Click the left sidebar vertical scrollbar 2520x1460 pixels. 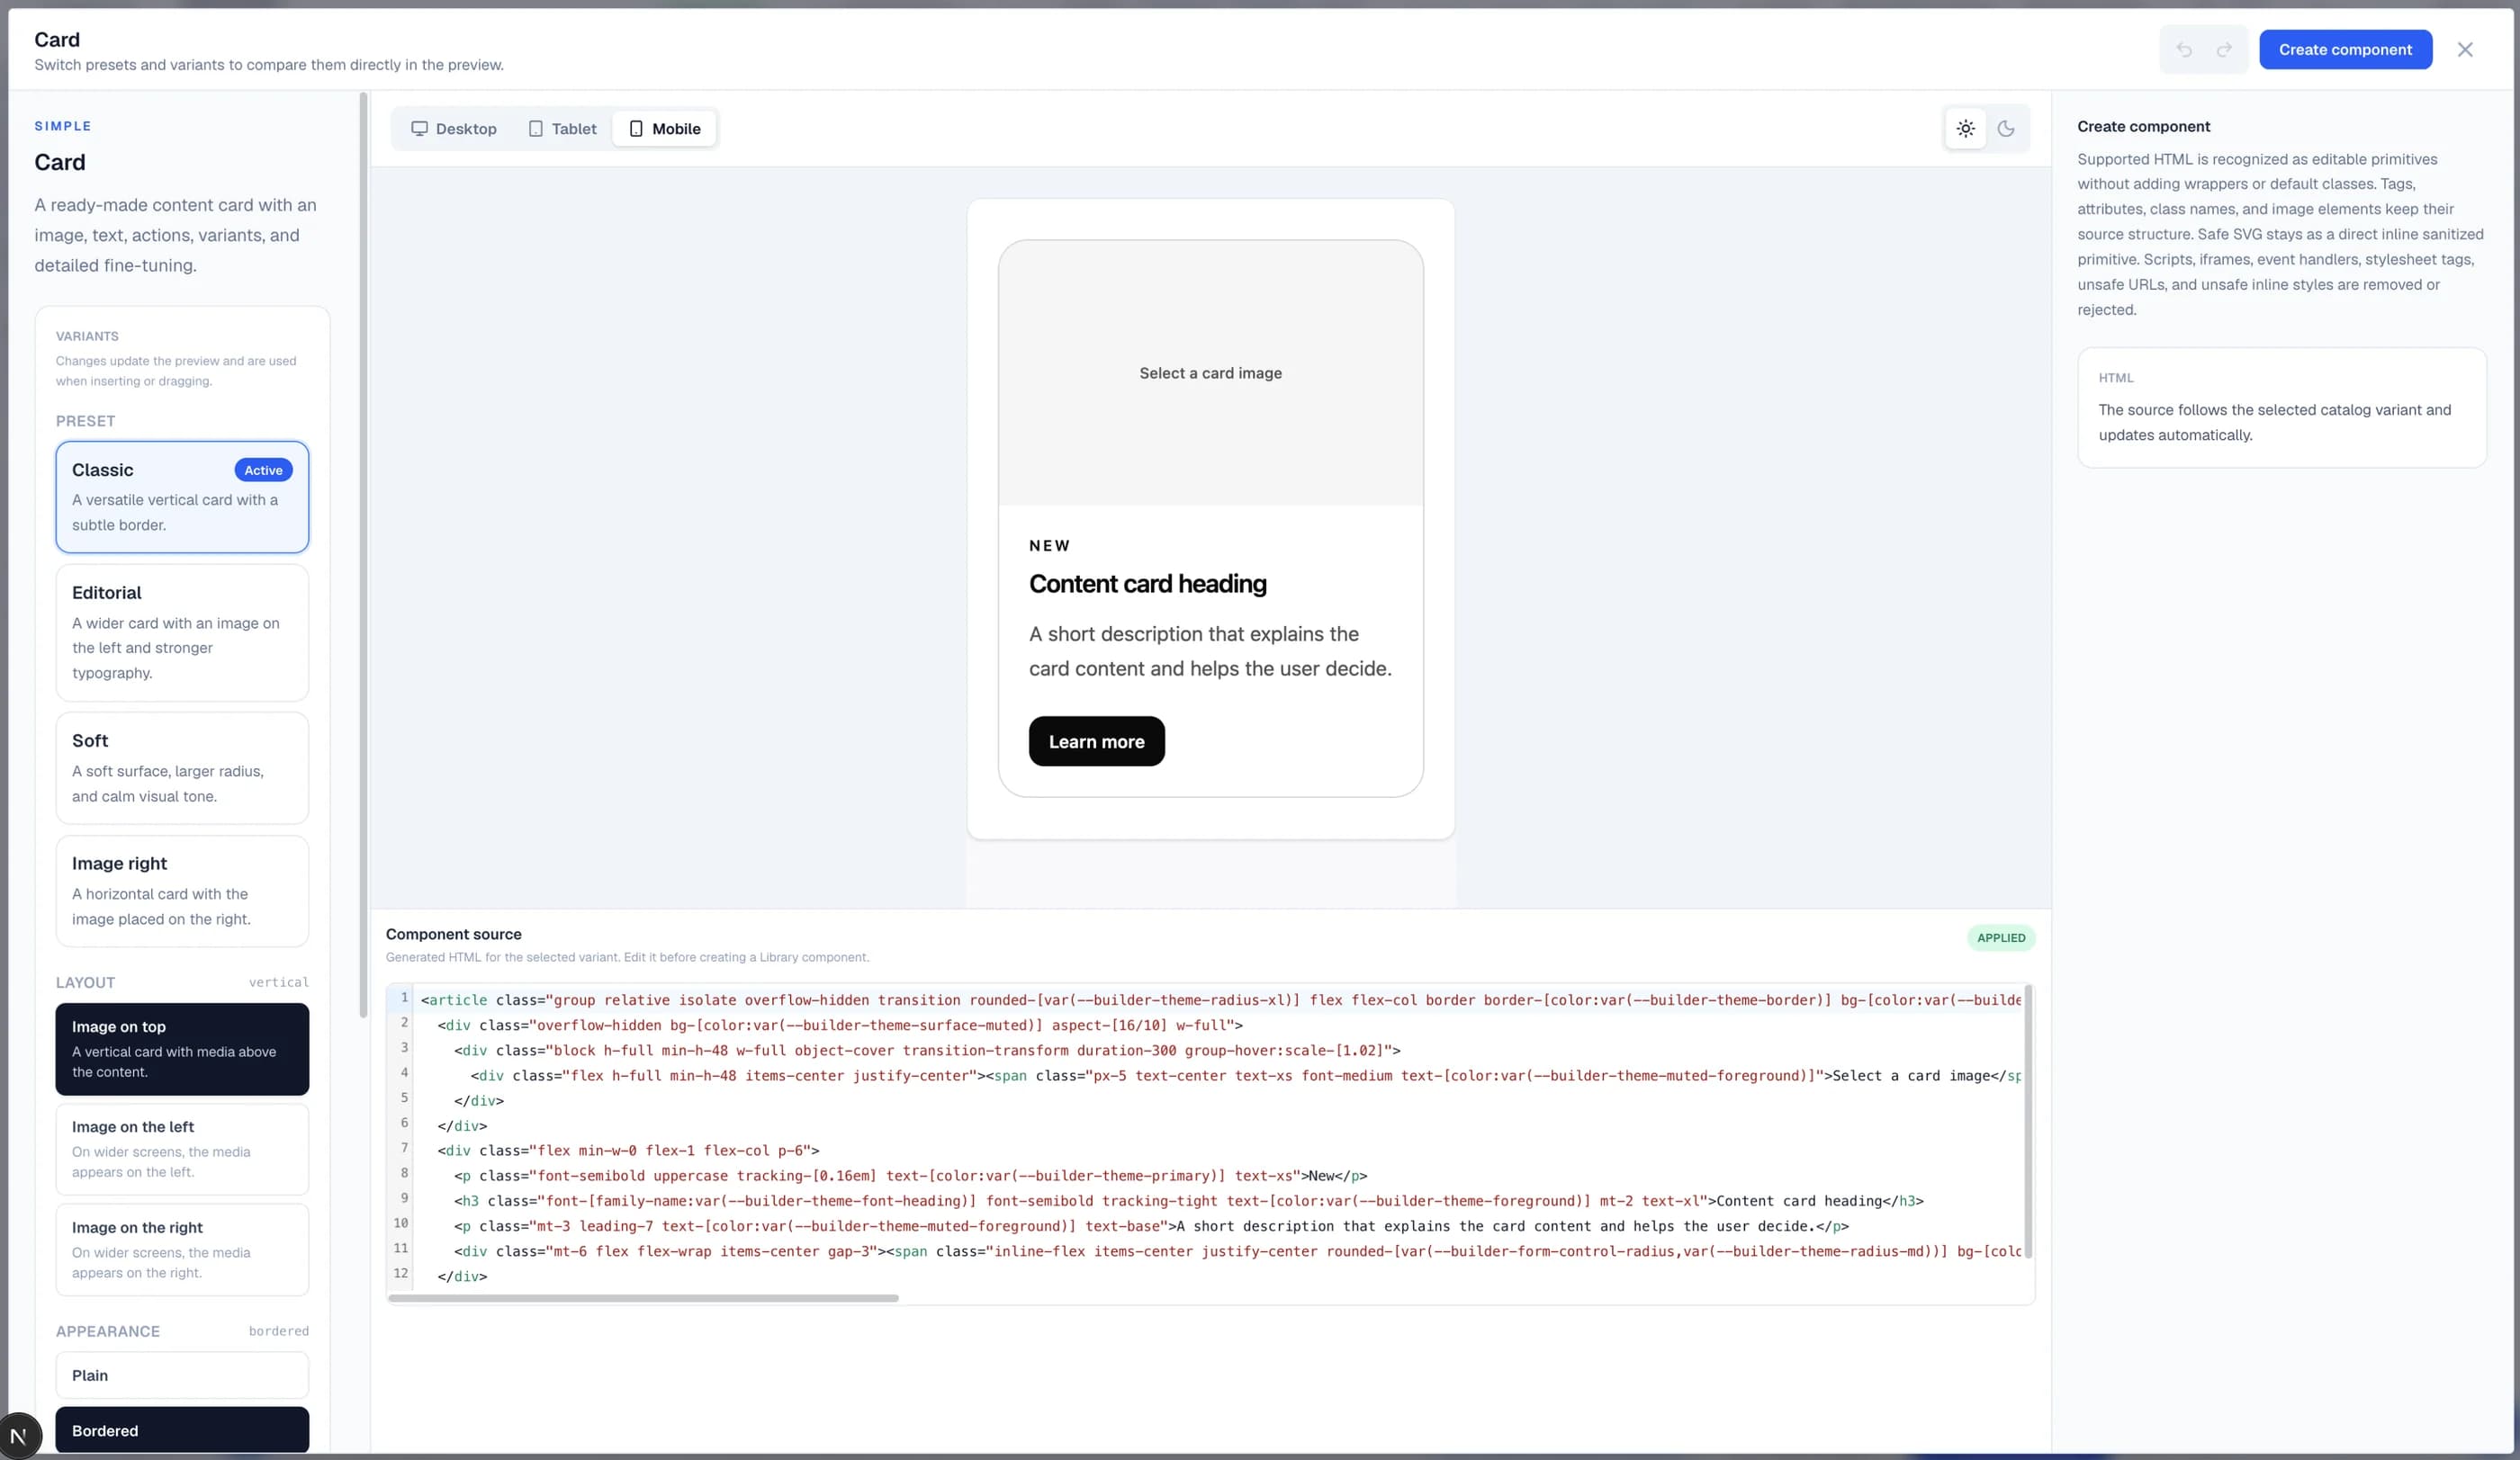coord(363,555)
